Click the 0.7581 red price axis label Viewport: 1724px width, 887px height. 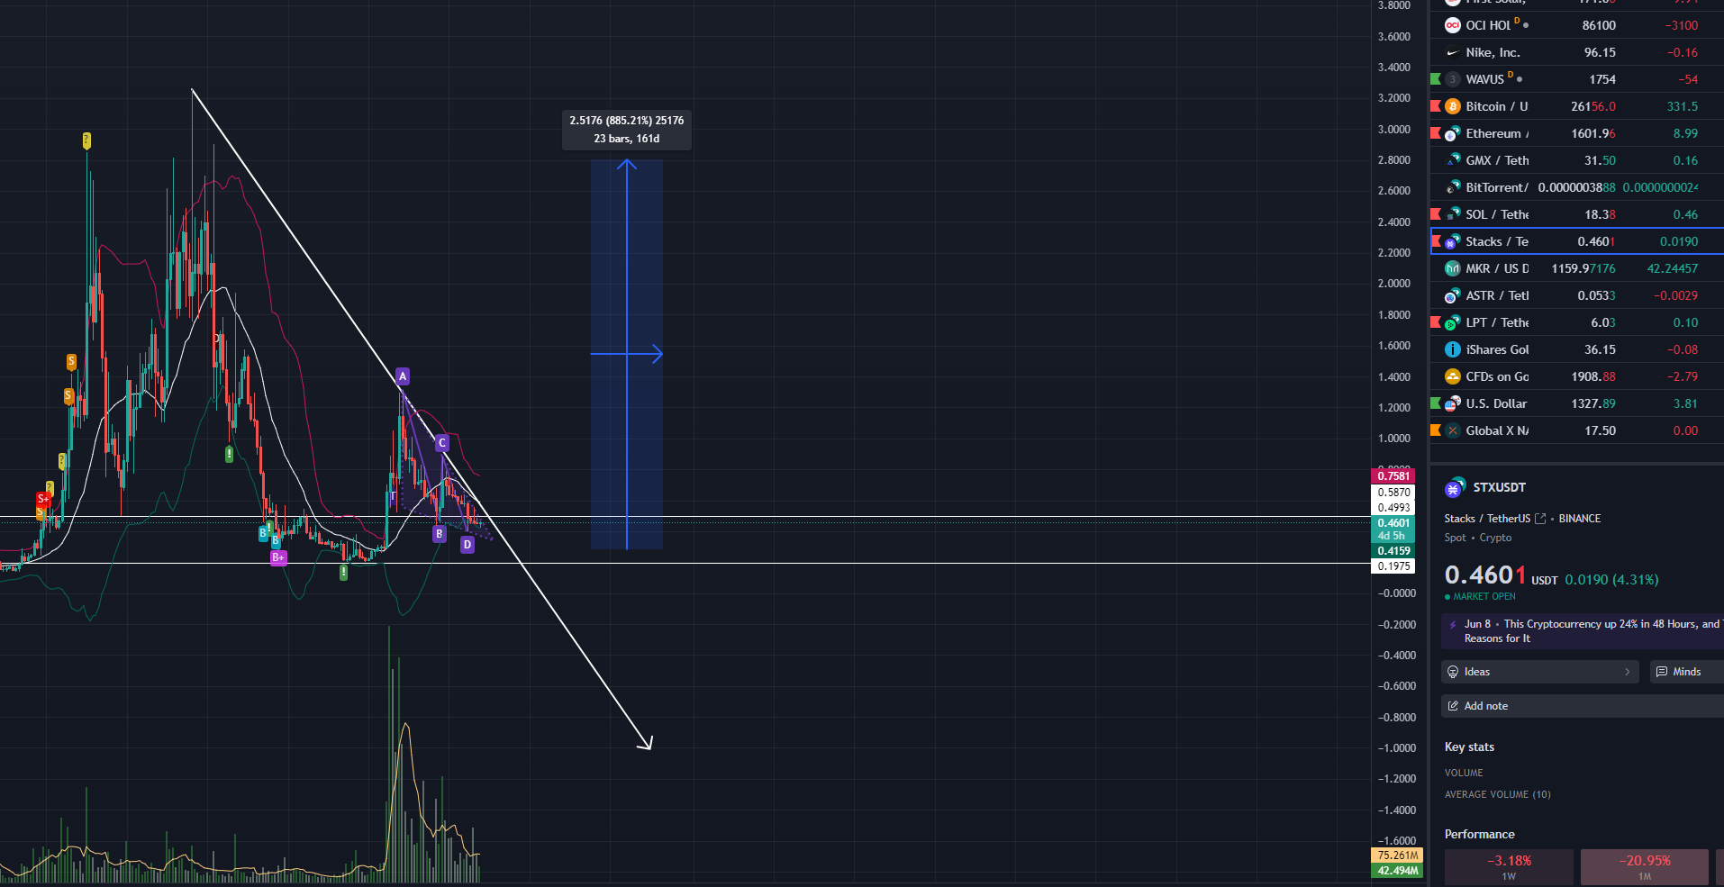click(1393, 476)
